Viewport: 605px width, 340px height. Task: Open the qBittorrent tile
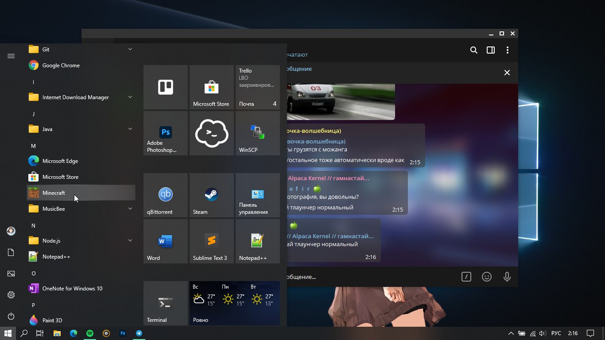166,195
